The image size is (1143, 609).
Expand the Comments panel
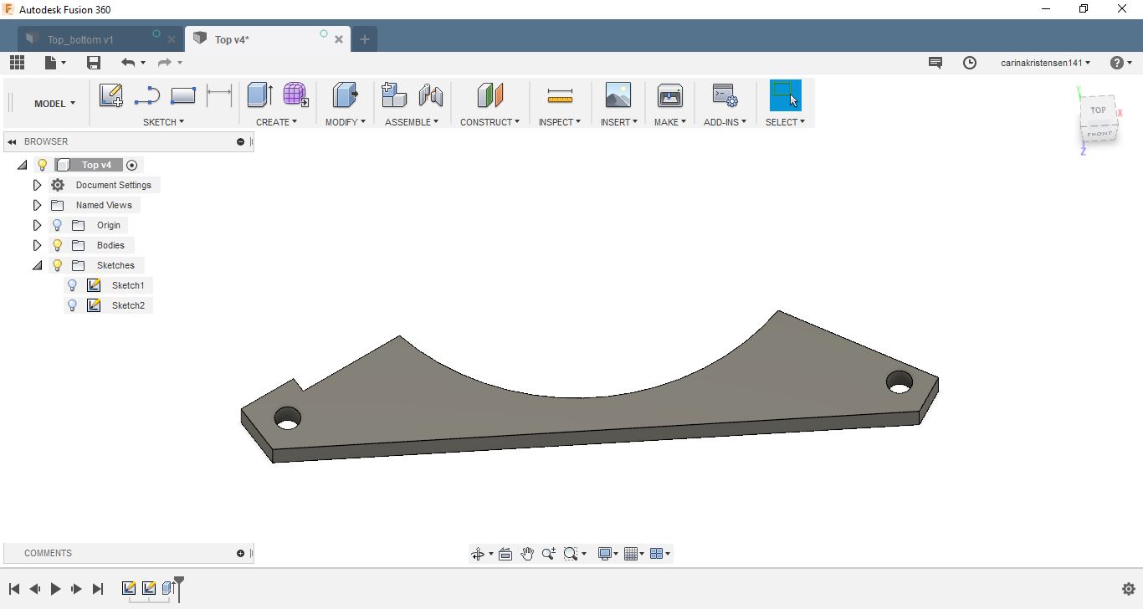(240, 554)
